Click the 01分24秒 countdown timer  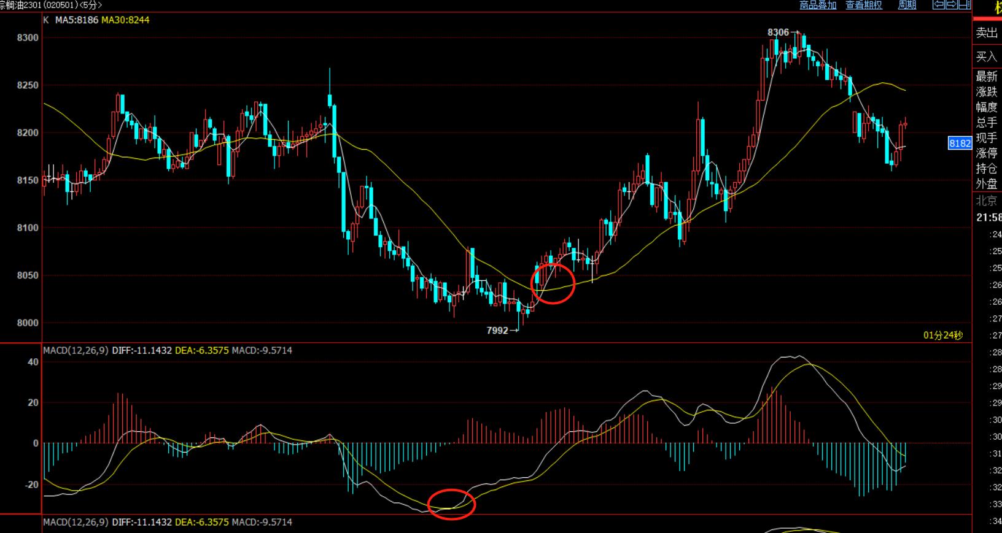click(x=943, y=336)
